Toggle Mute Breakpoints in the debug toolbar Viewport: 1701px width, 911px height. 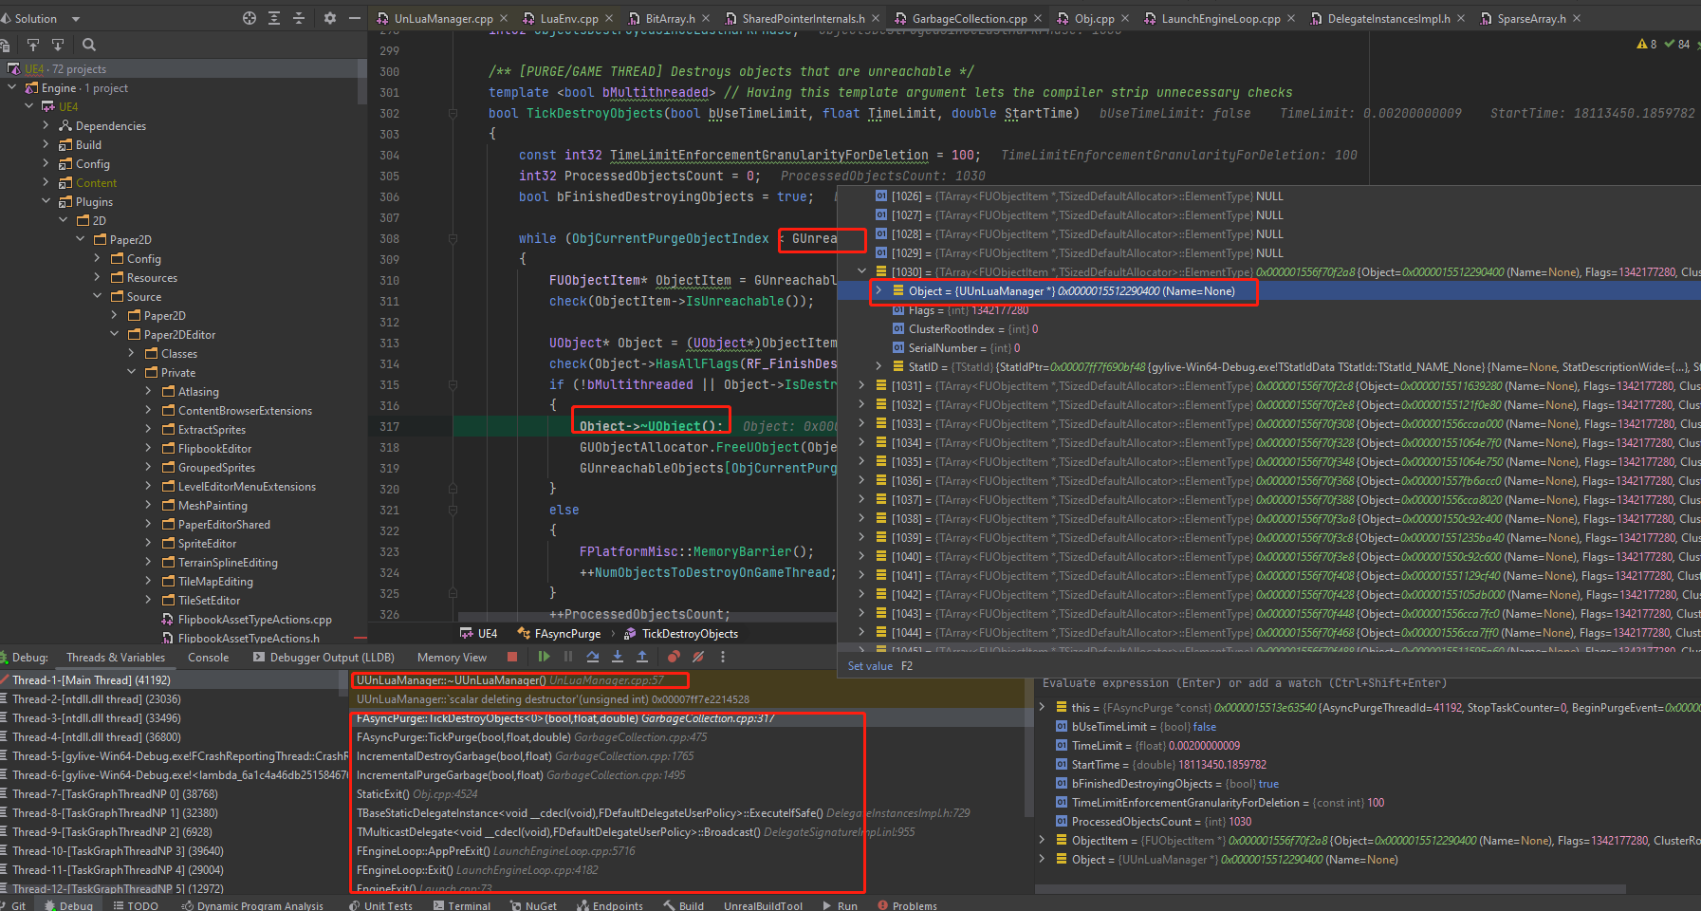click(698, 657)
